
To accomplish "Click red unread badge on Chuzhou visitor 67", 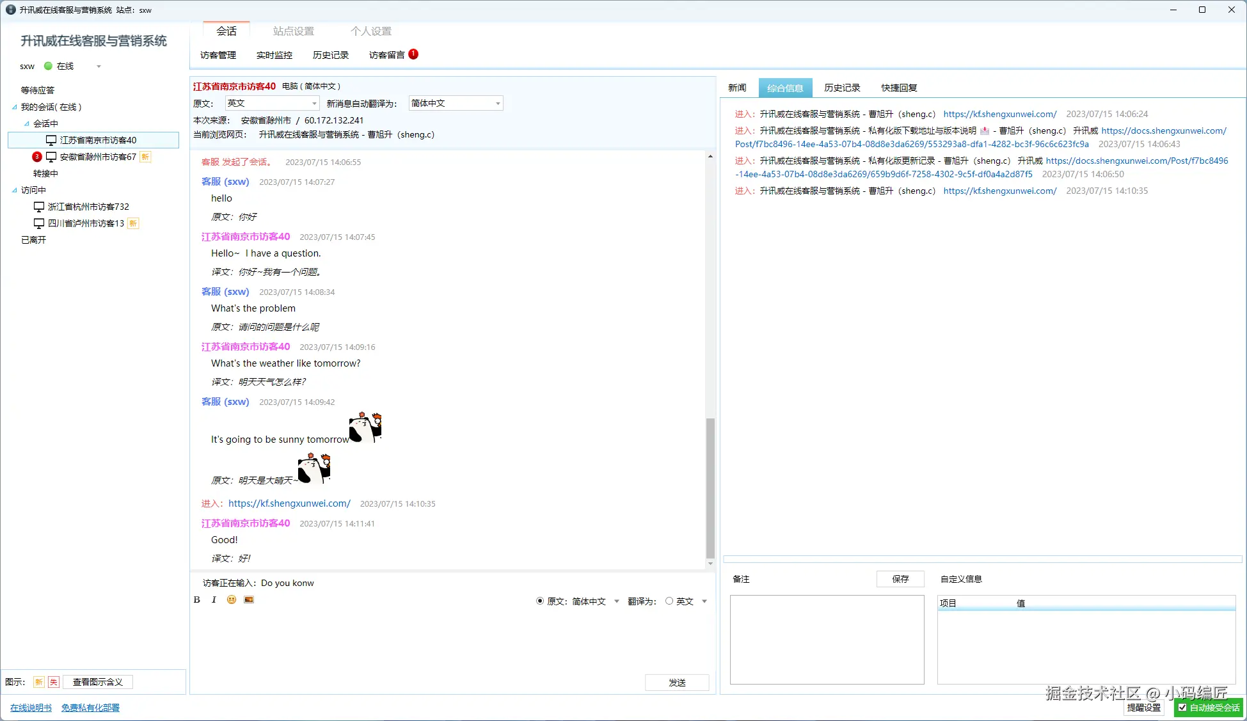I will [37, 157].
